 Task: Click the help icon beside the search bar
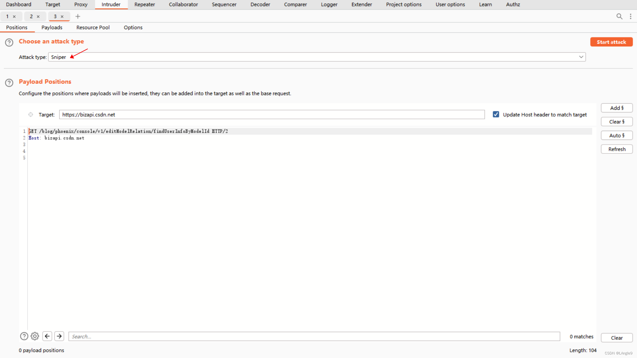point(24,336)
